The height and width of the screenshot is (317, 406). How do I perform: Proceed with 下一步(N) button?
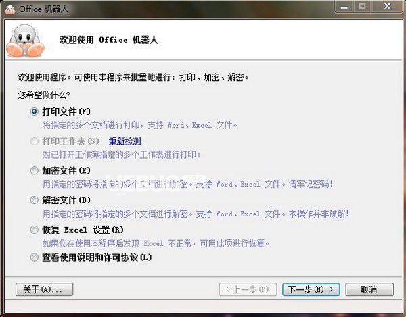[311, 289]
